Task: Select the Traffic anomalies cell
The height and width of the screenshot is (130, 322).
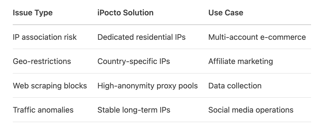Action: (x=43, y=110)
